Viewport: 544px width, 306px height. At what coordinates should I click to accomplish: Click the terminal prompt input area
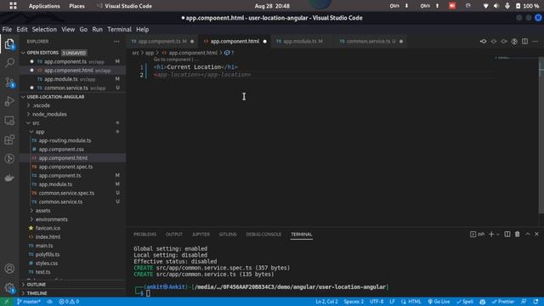pos(148,293)
